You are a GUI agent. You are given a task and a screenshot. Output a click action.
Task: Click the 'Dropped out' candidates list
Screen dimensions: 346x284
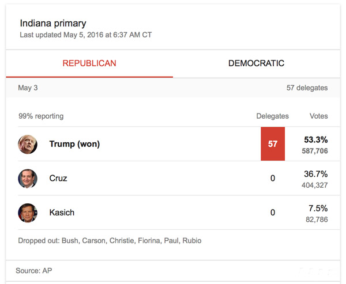tap(110, 240)
